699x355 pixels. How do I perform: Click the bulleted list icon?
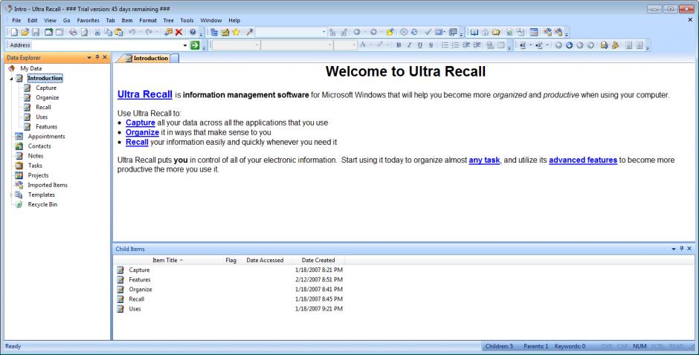pyautogui.click(x=445, y=45)
